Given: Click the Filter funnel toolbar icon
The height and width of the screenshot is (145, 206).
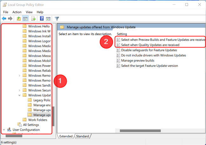Looking at the screenshot, I should [x=57, y=18].
